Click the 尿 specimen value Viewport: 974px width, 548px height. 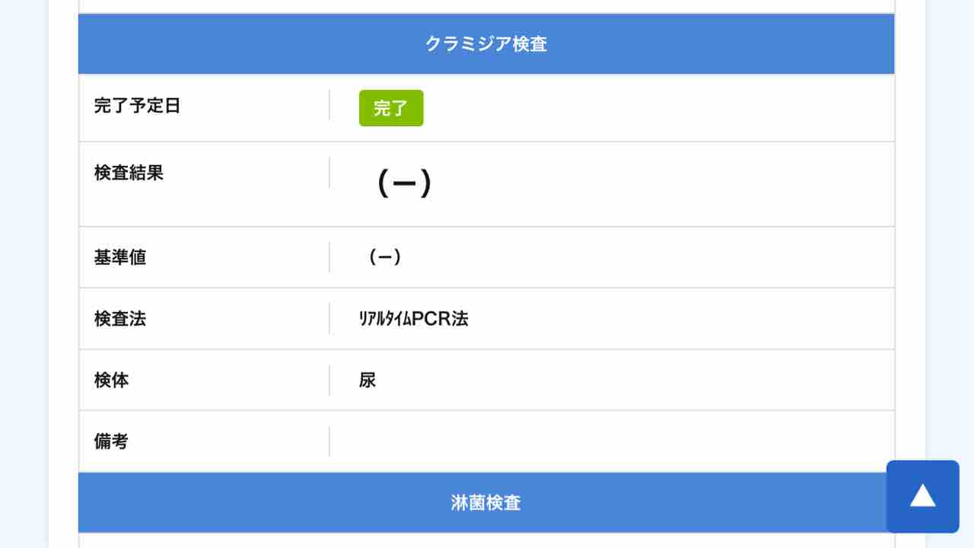[x=368, y=380]
